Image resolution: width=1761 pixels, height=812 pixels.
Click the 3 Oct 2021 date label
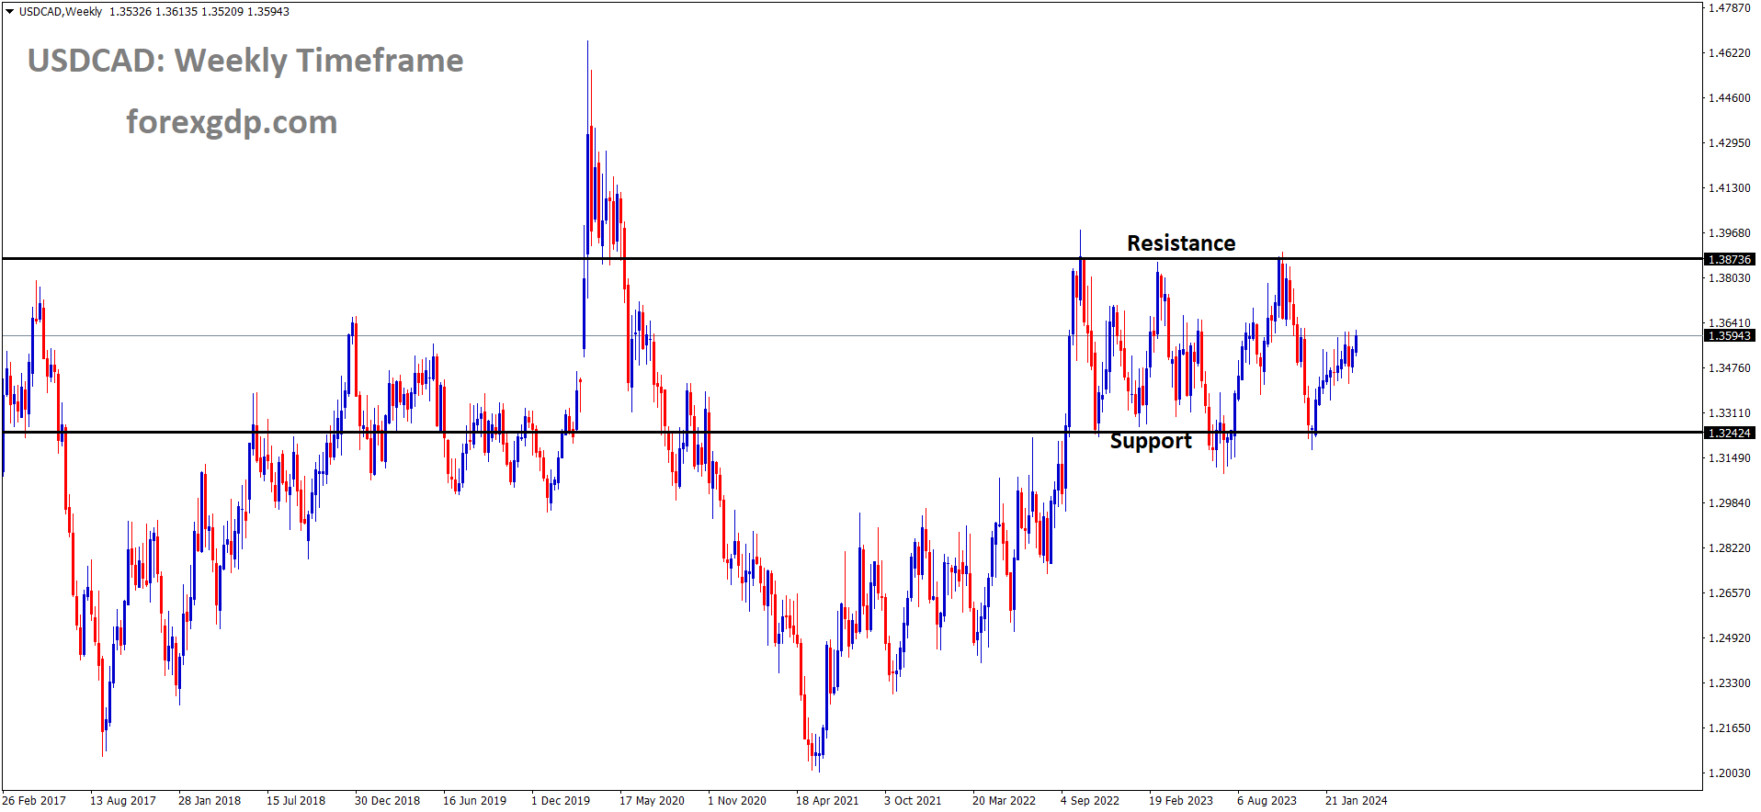point(913,801)
